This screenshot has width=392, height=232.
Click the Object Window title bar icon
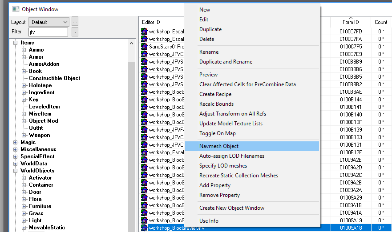coord(16,9)
